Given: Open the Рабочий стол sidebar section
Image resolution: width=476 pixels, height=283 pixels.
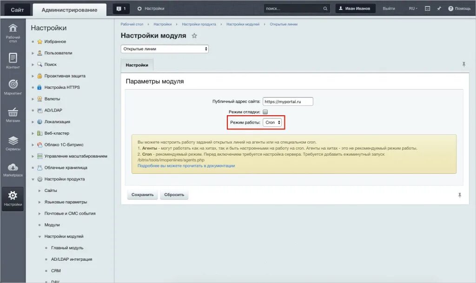Looking at the screenshot, I should pos(13,33).
